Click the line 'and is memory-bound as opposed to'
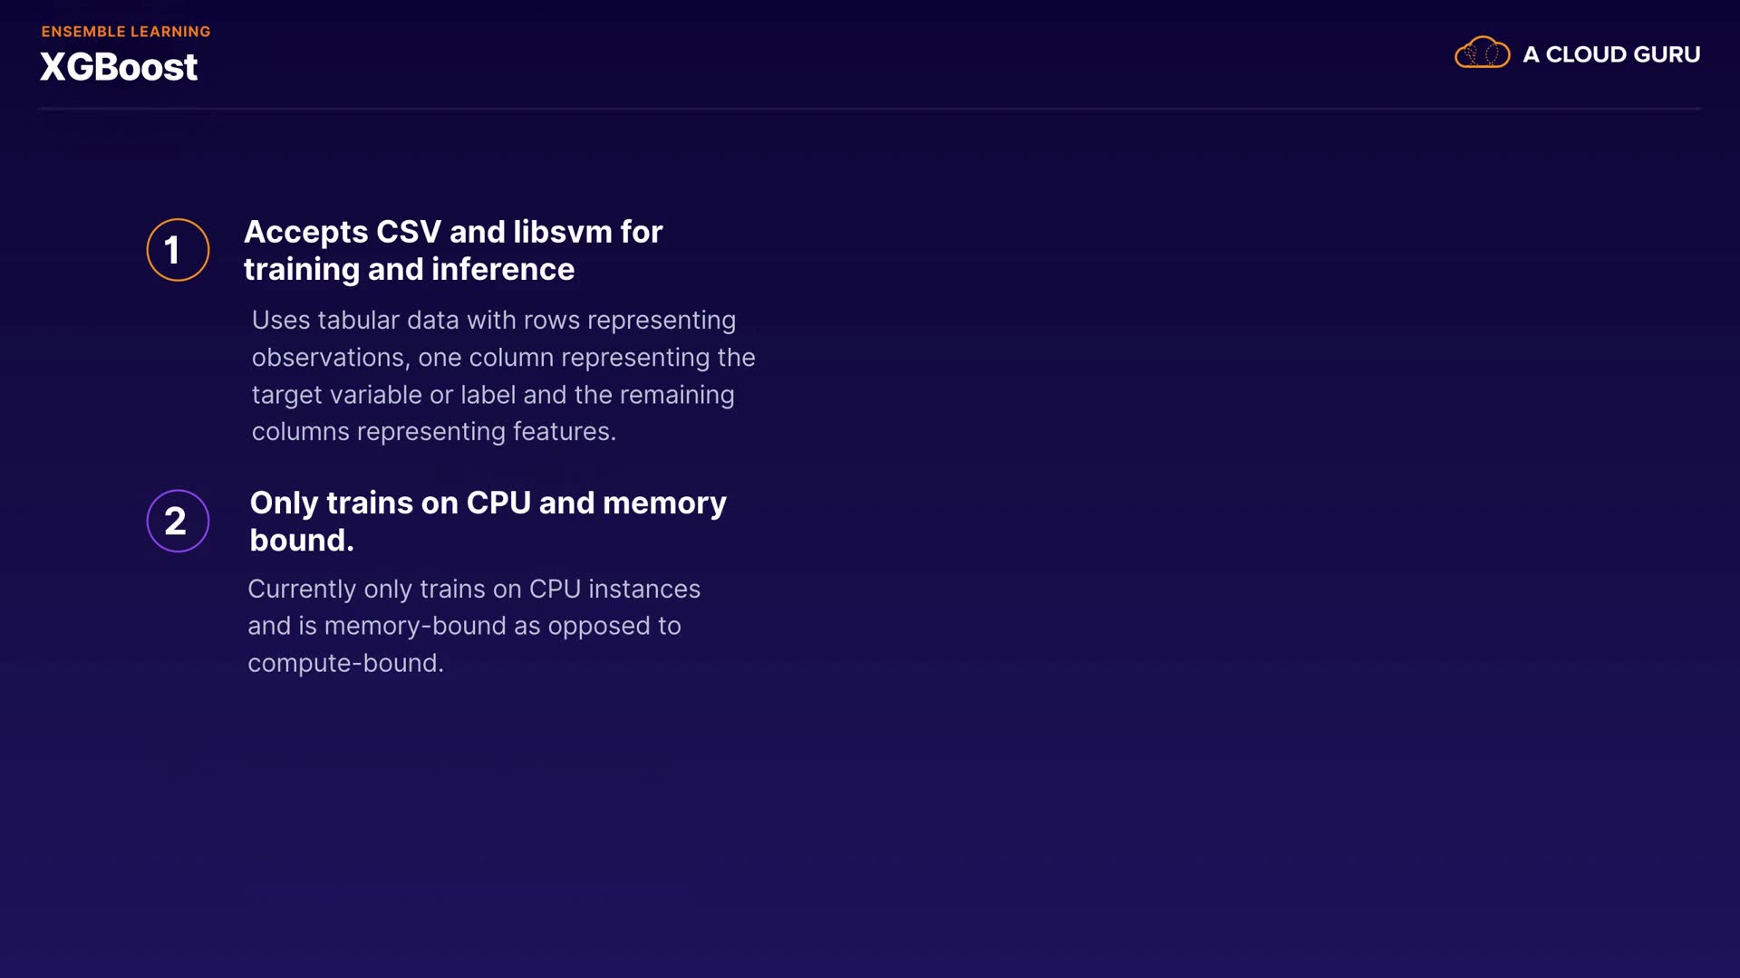Viewport: 1740px width, 978px height. point(464,626)
